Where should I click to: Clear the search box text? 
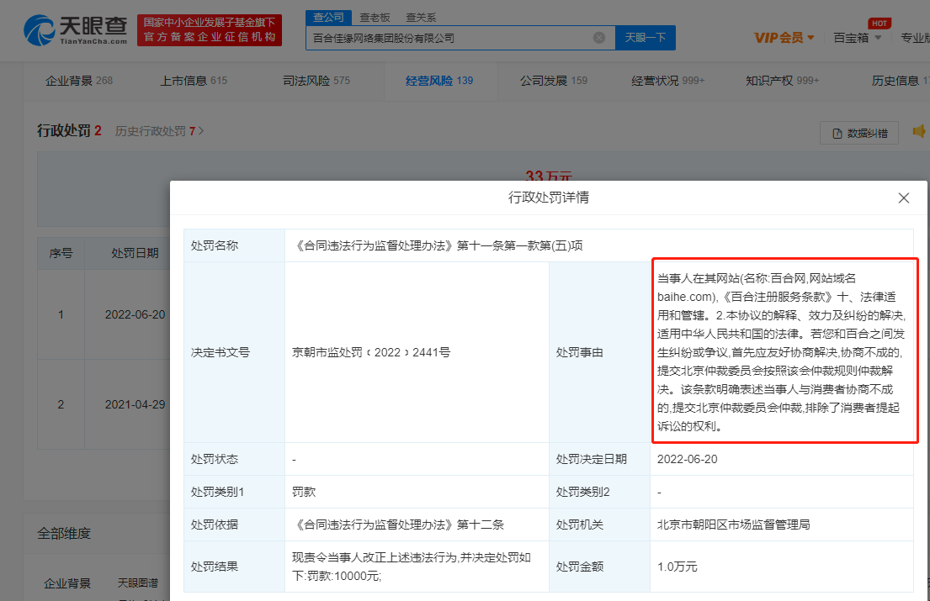pos(599,38)
